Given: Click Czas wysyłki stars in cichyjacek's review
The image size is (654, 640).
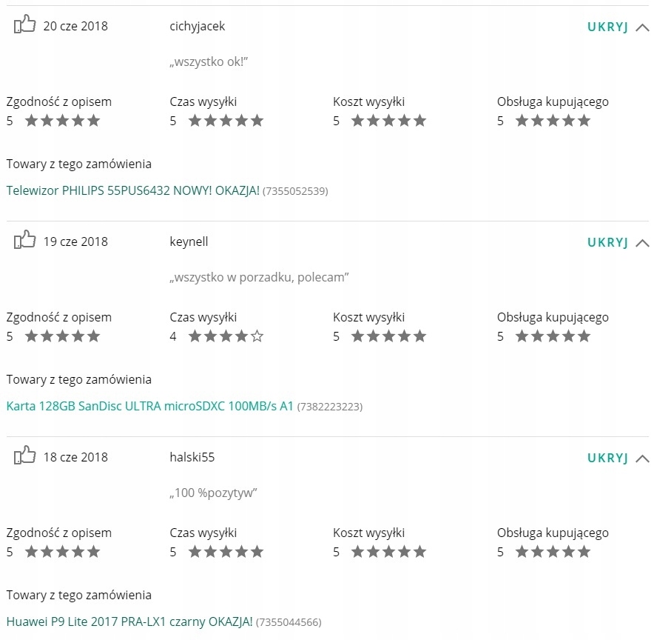Looking at the screenshot, I should coord(226,121).
